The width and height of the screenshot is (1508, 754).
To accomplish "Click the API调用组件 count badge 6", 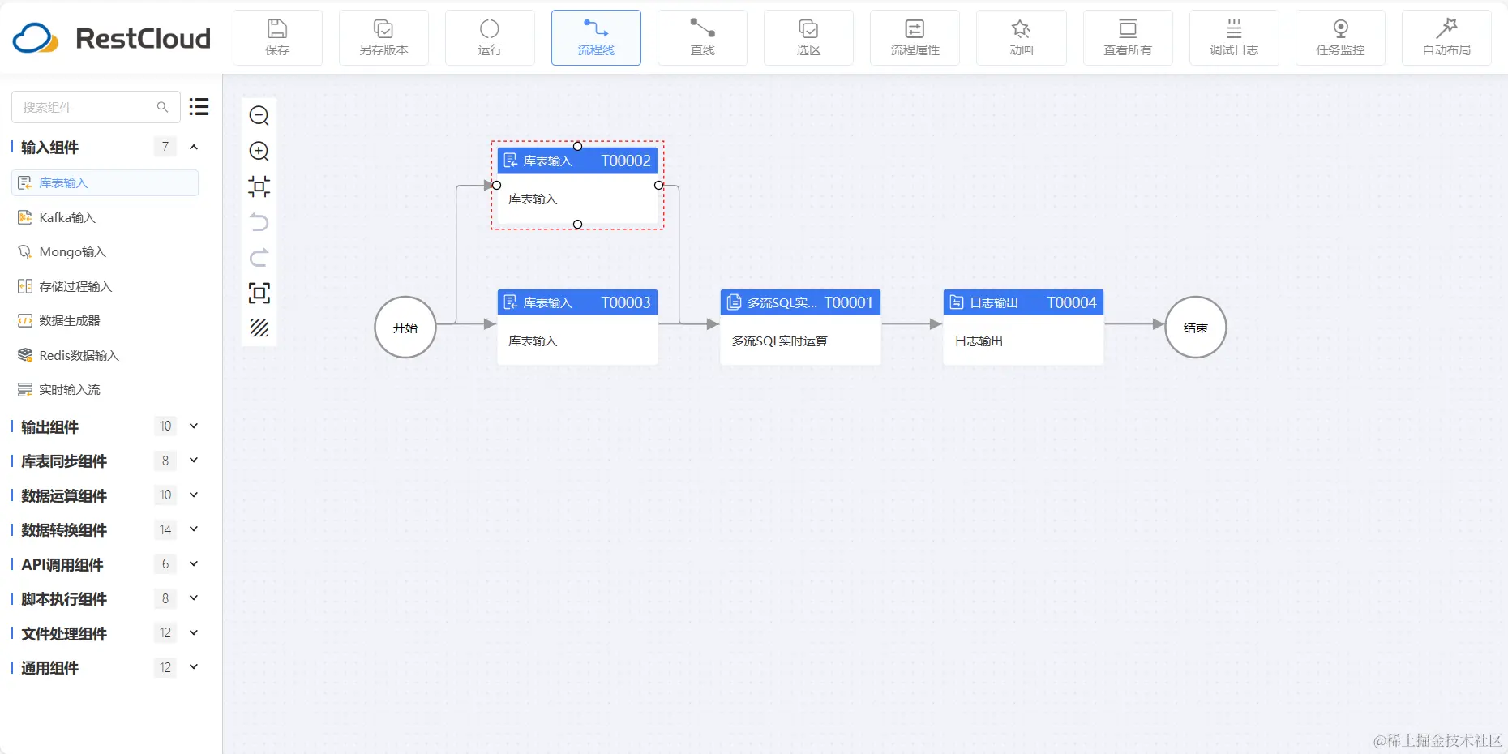I will 165,564.
